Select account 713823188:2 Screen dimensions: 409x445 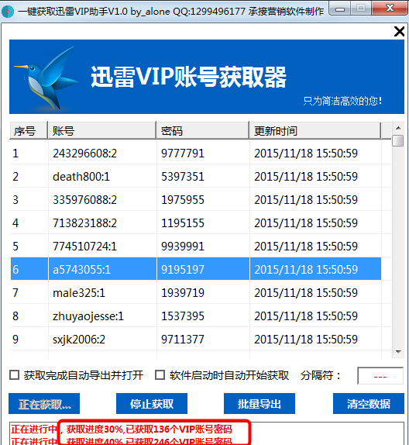[84, 223]
